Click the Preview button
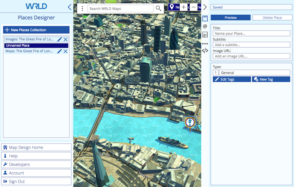The width and height of the screenshot is (294, 187). click(x=230, y=18)
